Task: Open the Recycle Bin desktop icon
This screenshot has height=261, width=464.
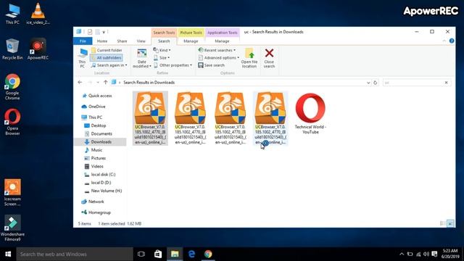Action: [x=12, y=49]
